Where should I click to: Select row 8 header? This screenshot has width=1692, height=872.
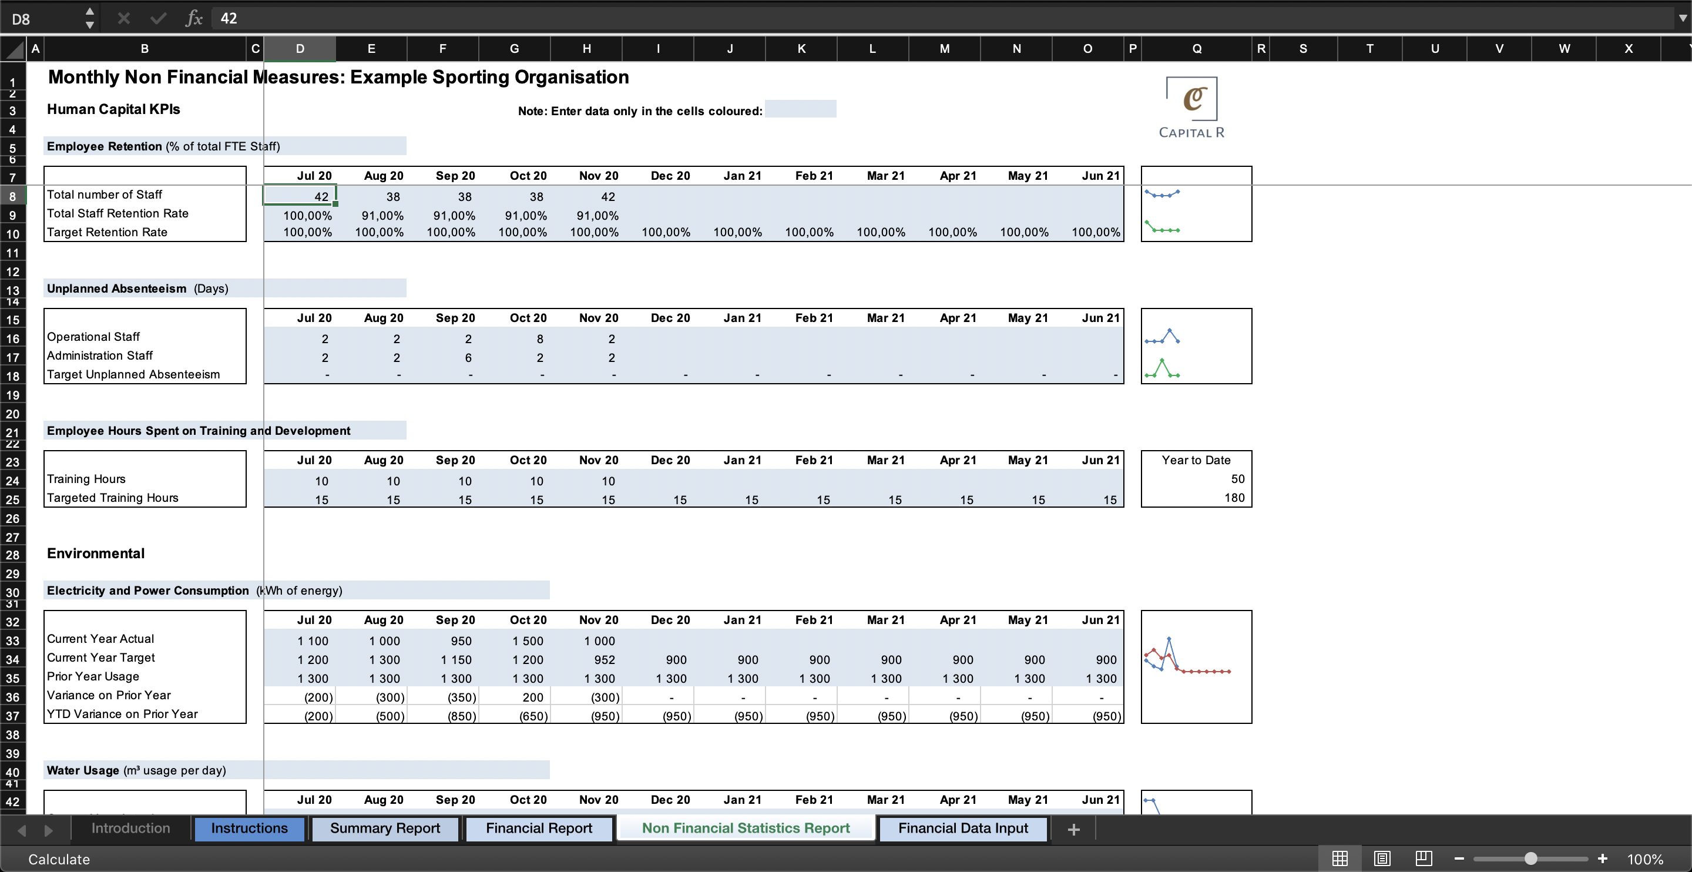pos(12,196)
